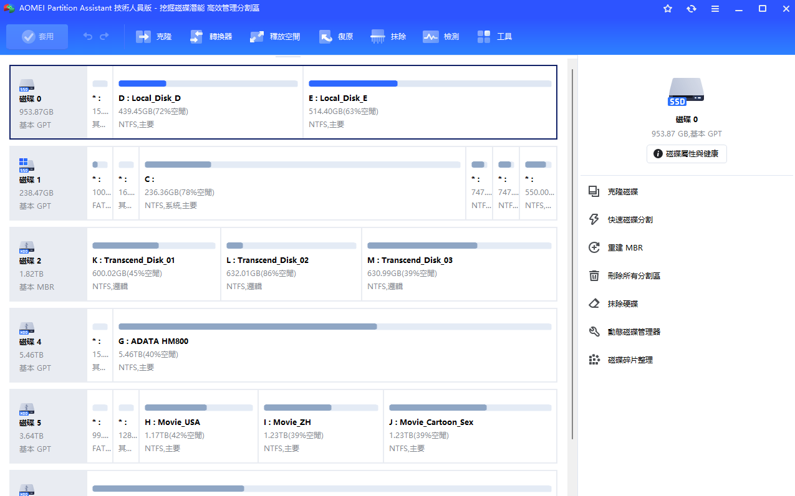795x496 pixels.
Task: Select the "128..." partition on 磁碟 5
Action: click(126, 426)
